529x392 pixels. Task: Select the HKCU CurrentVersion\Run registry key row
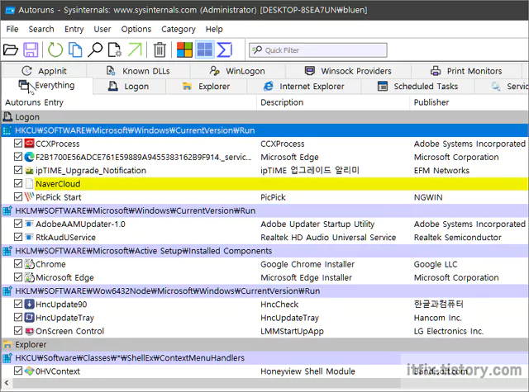click(x=264, y=130)
